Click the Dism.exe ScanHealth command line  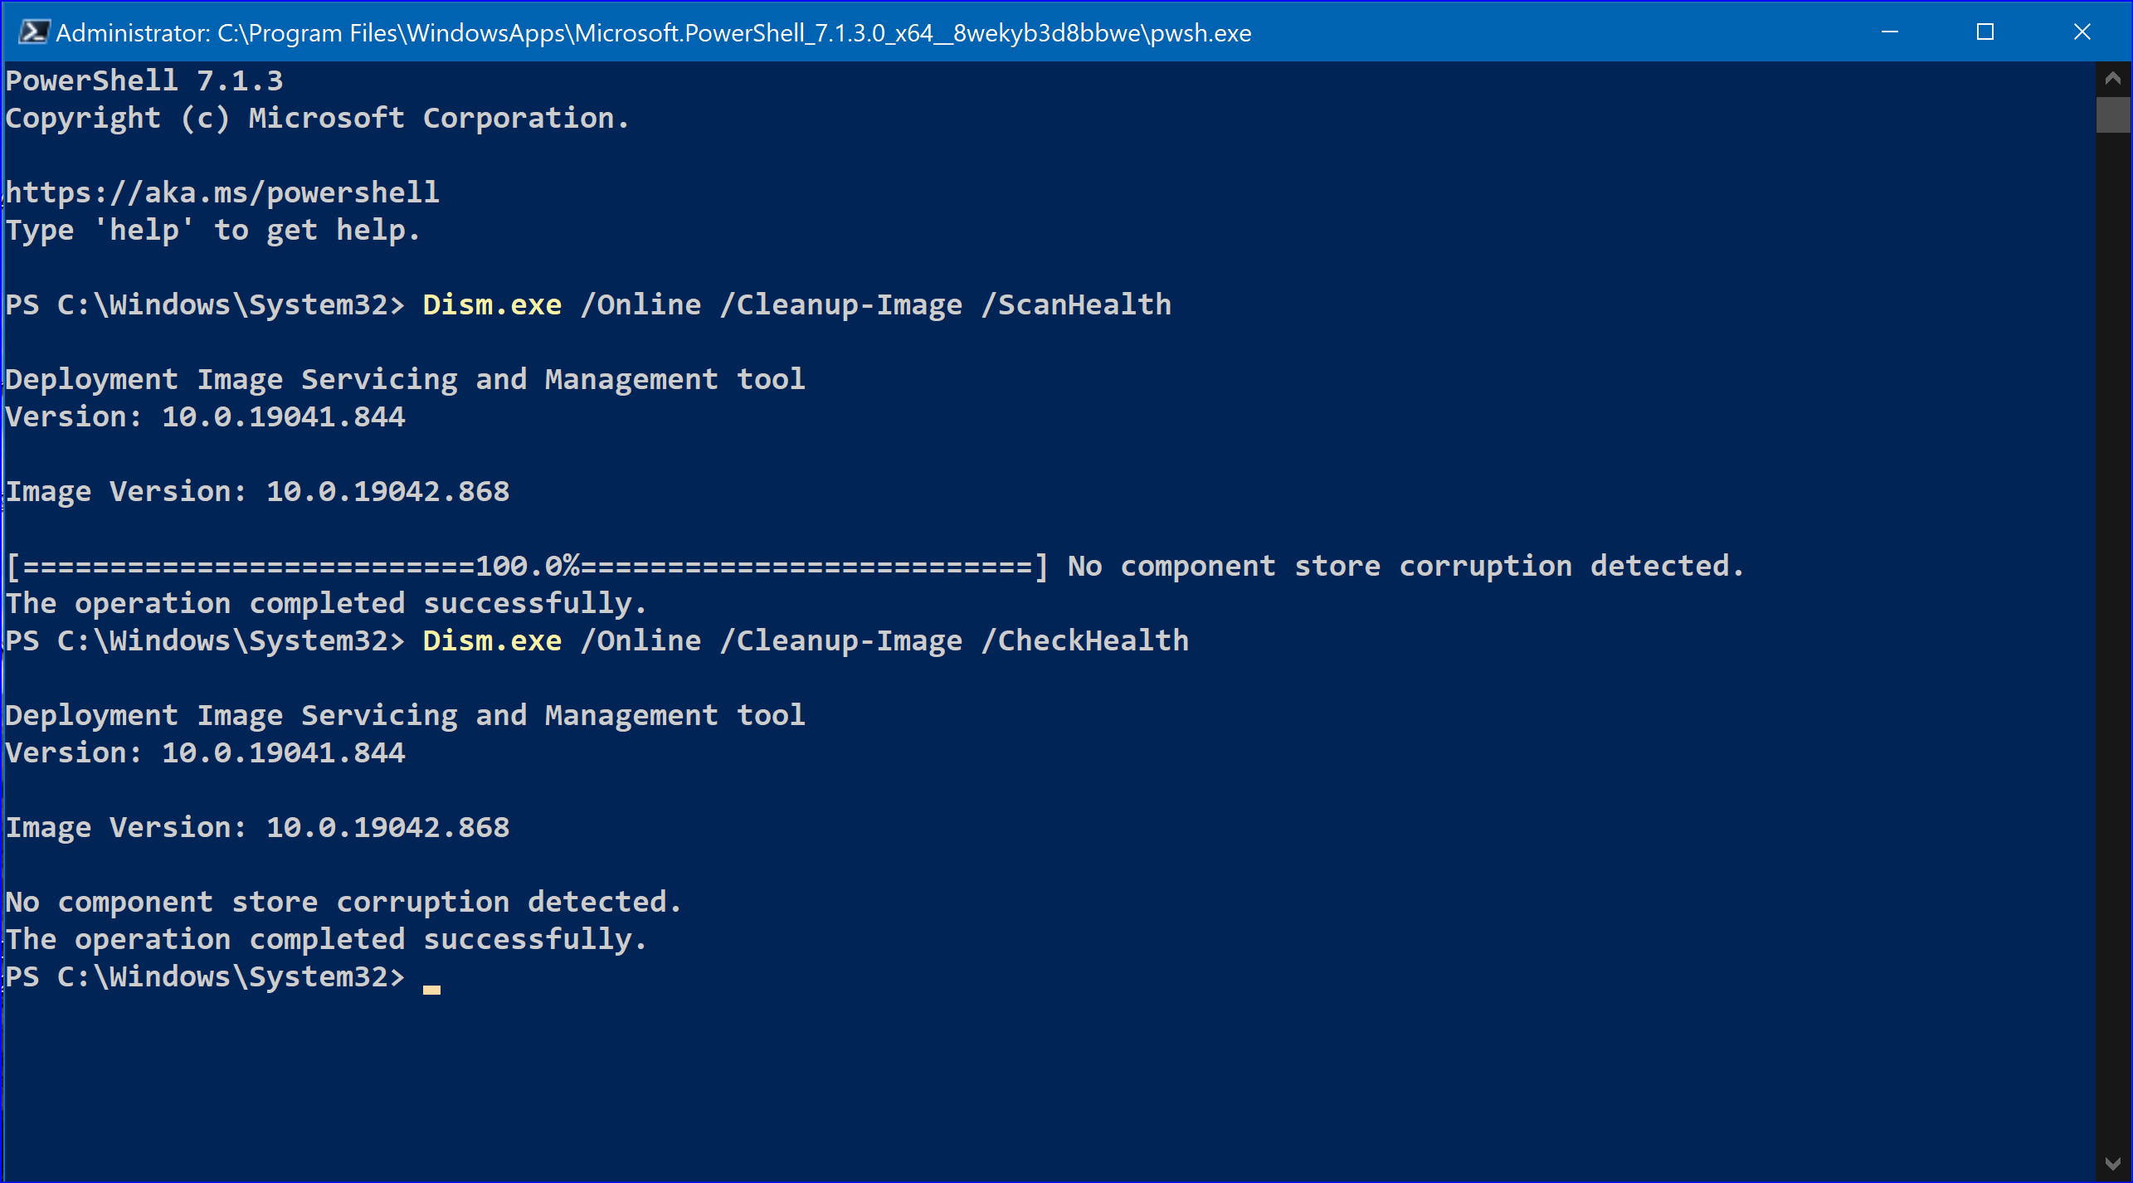click(796, 304)
